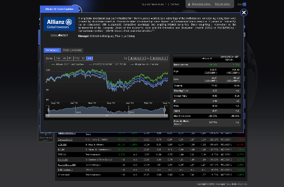This screenshot has width=284, height=187.
Task: Click the '2011' marker in chart navigator
Action: coord(78,112)
